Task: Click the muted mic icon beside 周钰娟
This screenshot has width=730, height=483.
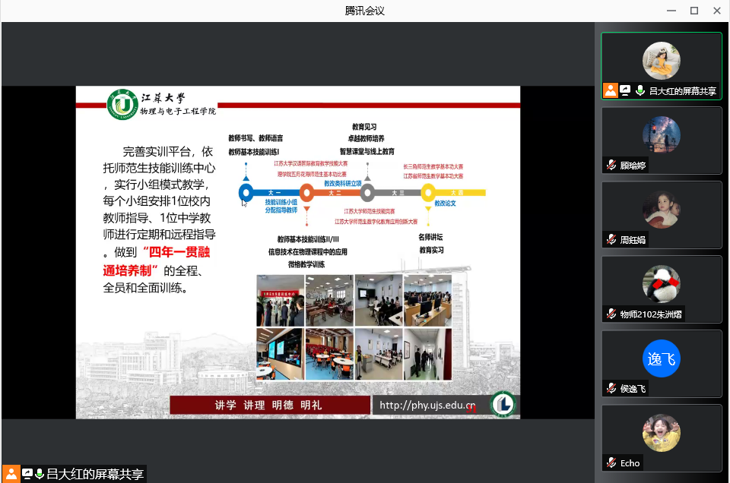Action: [611, 239]
